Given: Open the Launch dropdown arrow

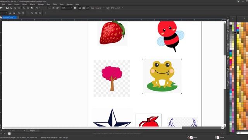Looking at the screenshot, I should [x=122, y=8].
